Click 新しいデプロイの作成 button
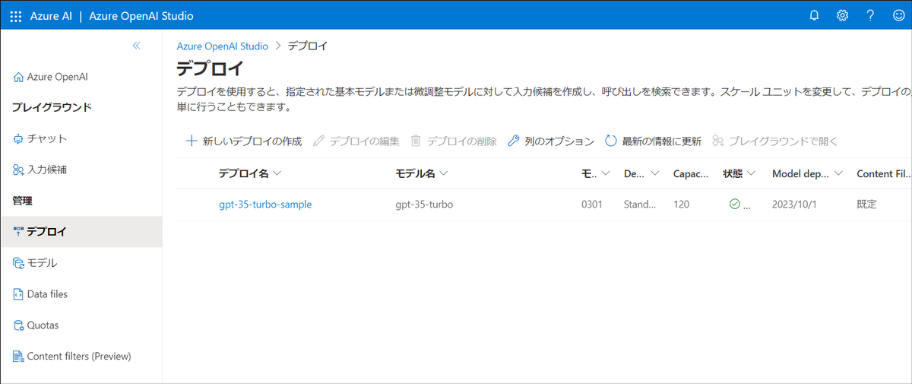The width and height of the screenshot is (912, 384). (243, 141)
